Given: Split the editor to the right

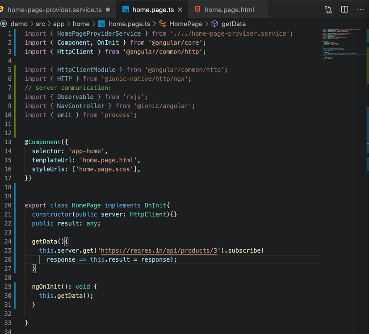Looking at the screenshot, I should coord(344,9).
